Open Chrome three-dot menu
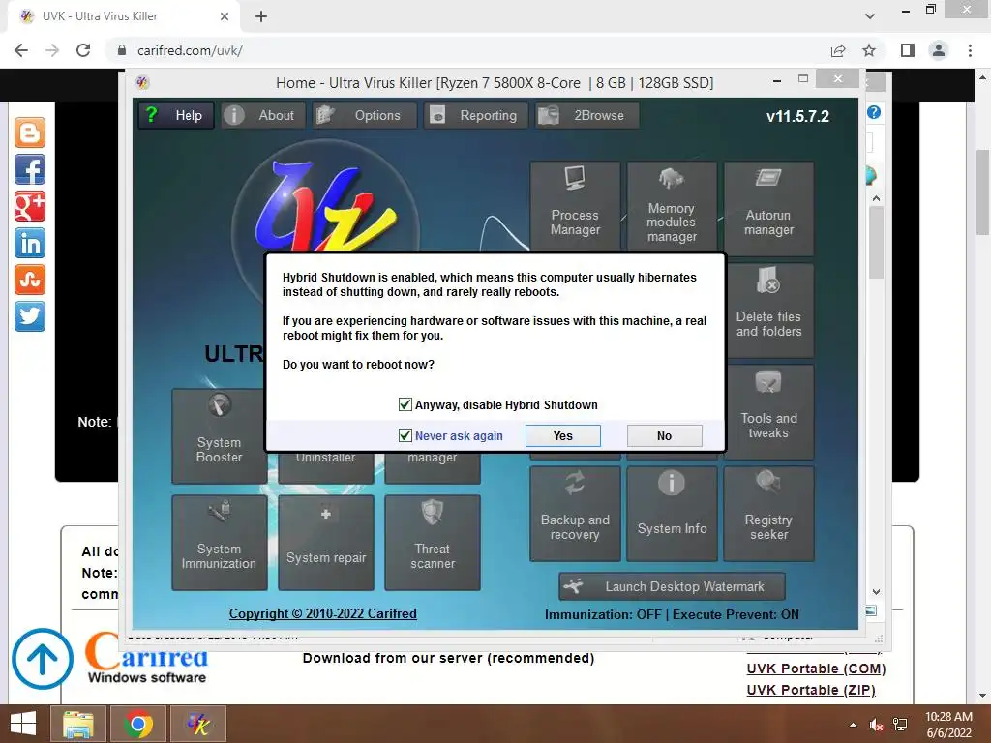 970,50
